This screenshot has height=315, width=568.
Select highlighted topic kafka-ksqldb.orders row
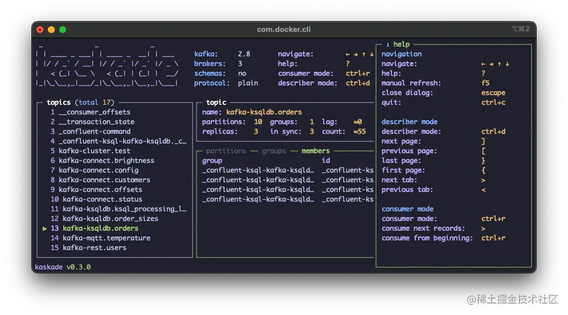(115, 228)
